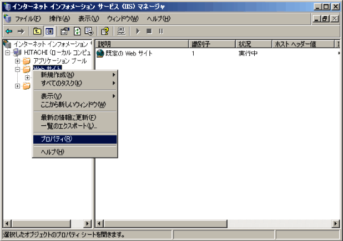Image resolution: width=343 pixels, height=241 pixels.
Task: Sort by the 状況 column header
Action: pos(254,44)
